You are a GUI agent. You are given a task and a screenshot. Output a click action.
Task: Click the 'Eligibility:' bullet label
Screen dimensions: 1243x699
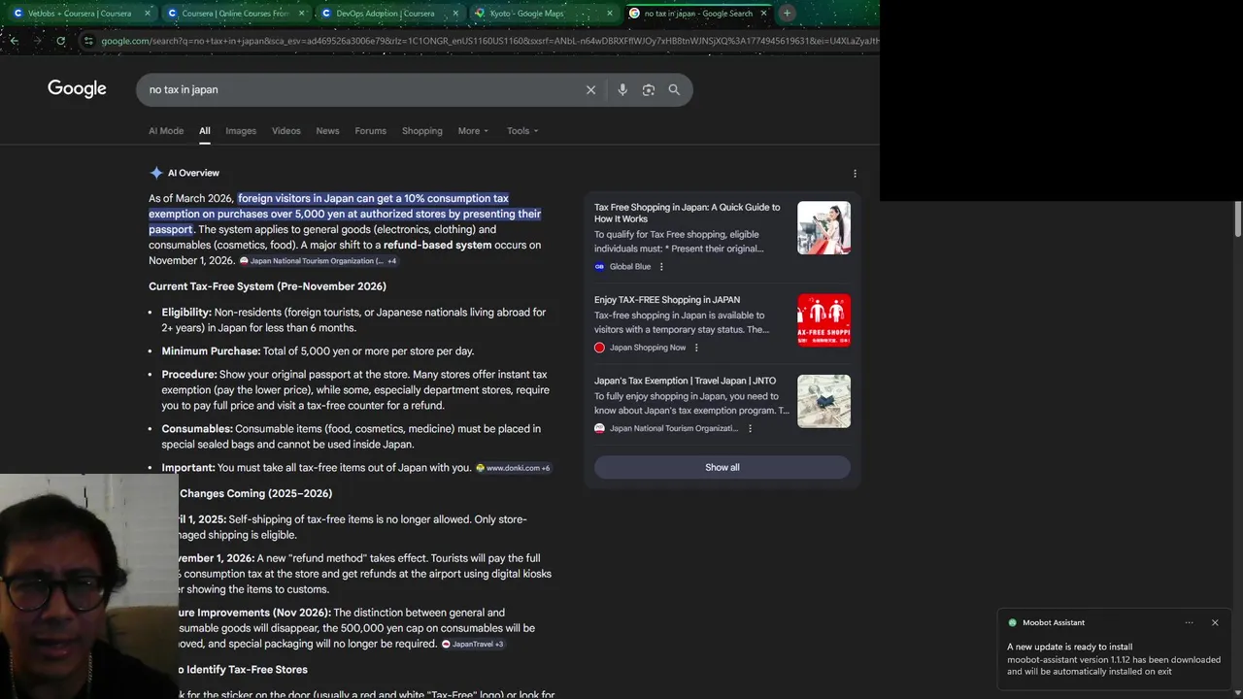pyautogui.click(x=186, y=313)
